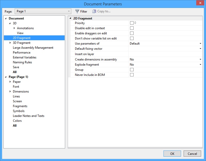Viewport: 206px width, 161px height.
Task: Expand the Paper node arrow
Action: pyautogui.click(x=10, y=82)
